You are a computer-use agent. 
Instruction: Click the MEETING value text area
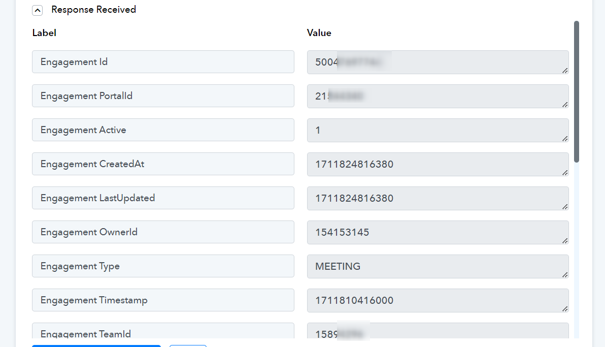438,266
